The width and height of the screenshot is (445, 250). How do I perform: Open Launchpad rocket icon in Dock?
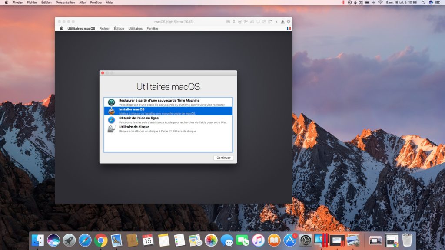point(69,240)
